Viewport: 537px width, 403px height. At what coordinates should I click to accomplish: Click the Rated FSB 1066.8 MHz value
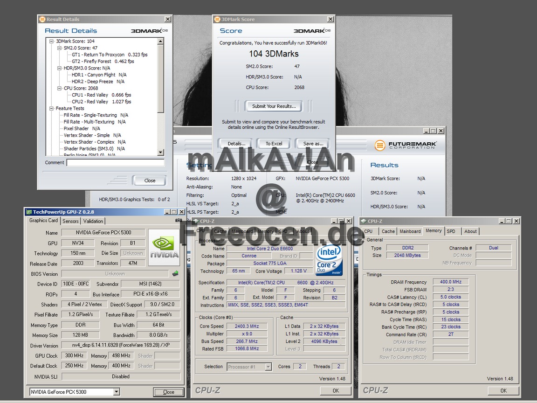pos(247,348)
